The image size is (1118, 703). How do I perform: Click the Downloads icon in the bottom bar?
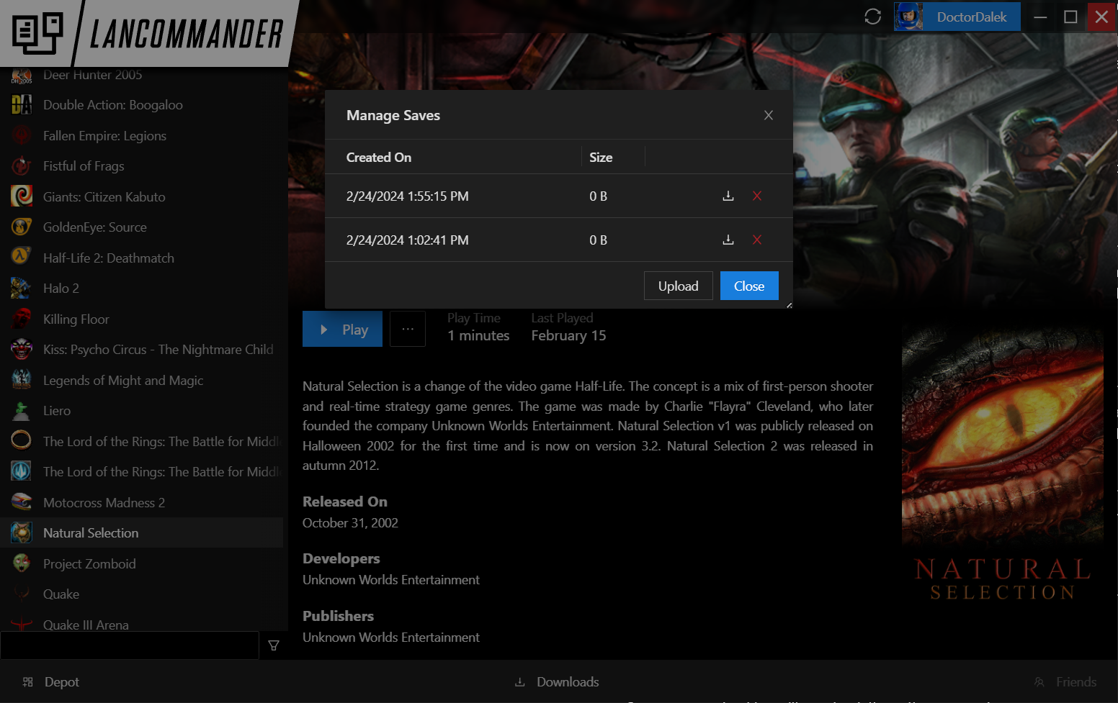pyautogui.click(x=519, y=681)
